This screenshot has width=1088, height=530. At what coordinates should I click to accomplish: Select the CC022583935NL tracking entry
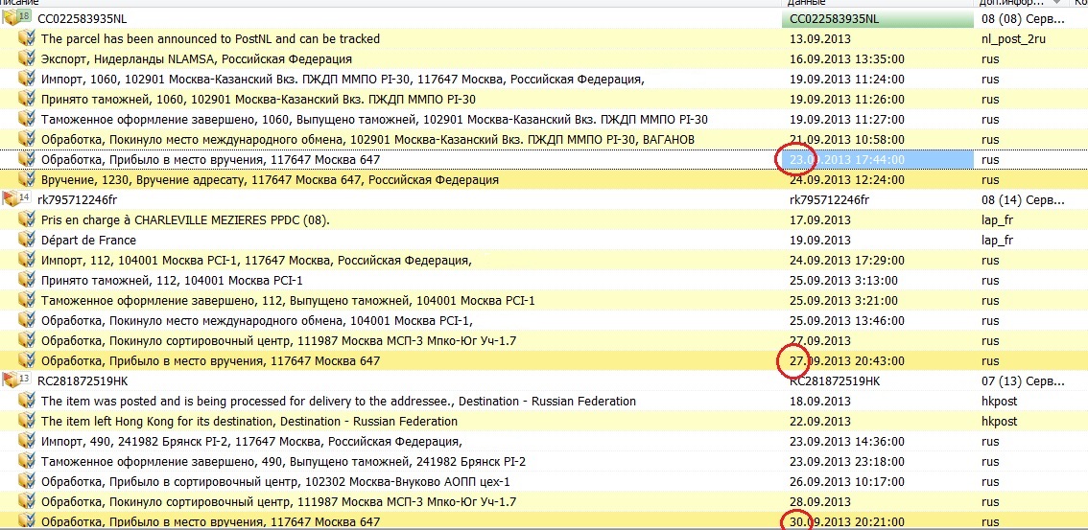pyautogui.click(x=82, y=19)
